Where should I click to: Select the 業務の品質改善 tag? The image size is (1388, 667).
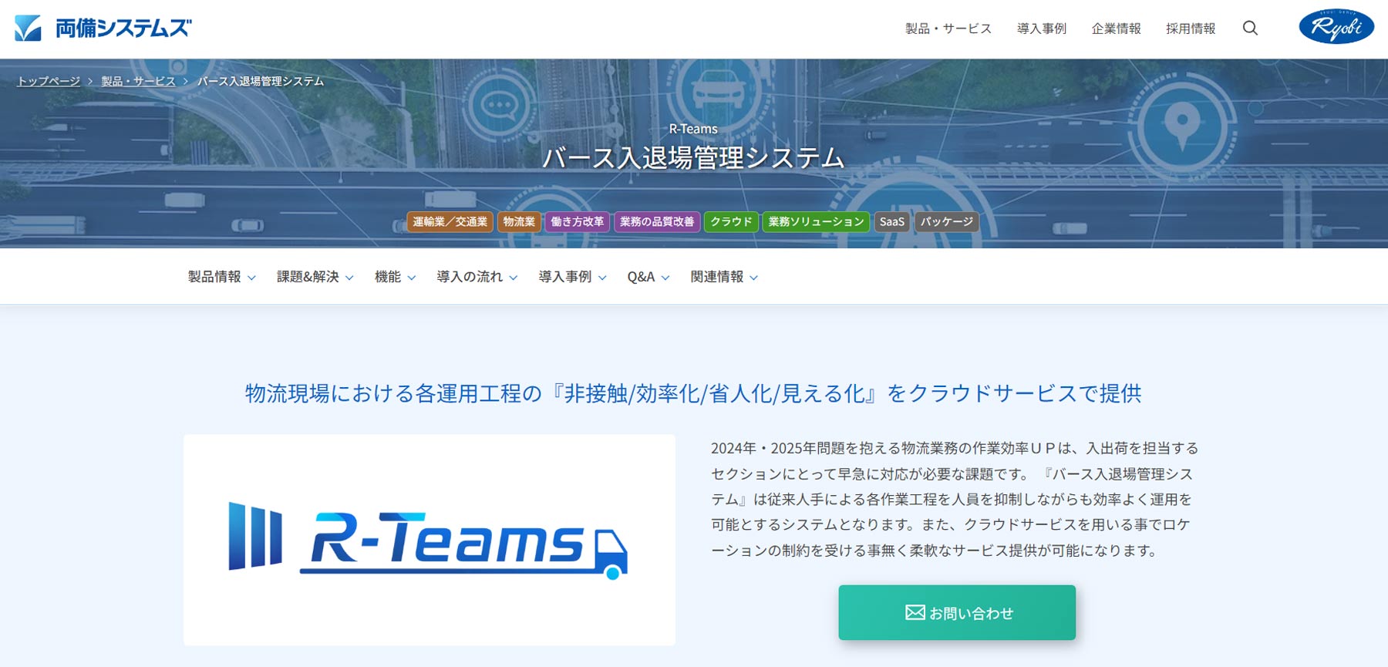657,222
